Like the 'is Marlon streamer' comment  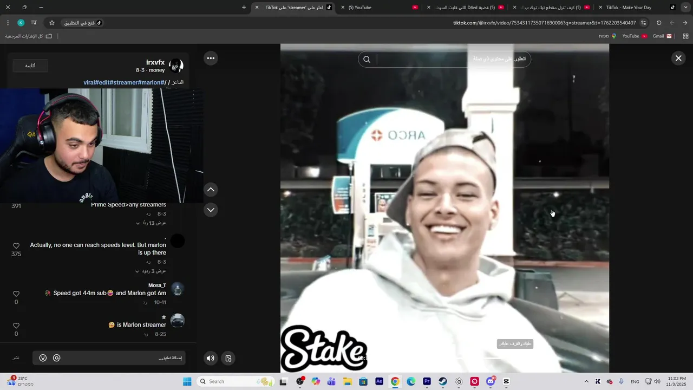point(16,326)
